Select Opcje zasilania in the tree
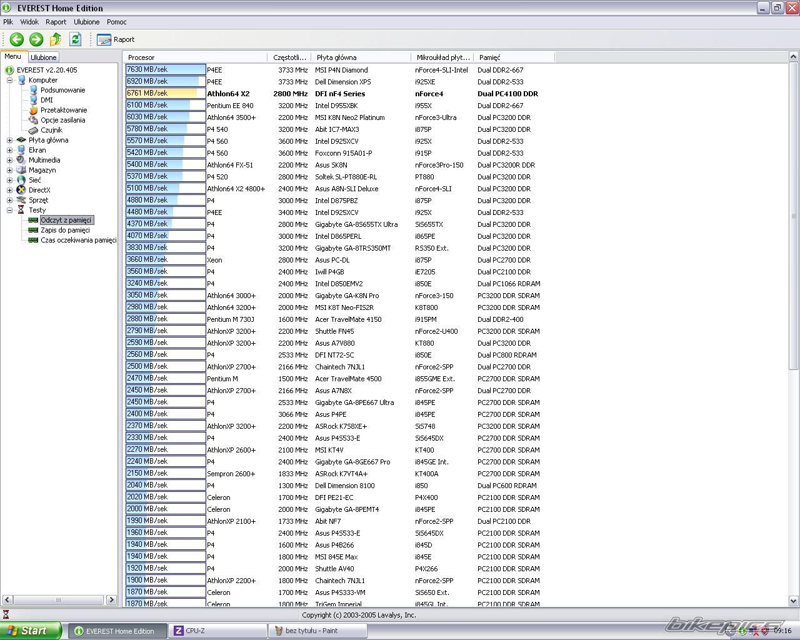Screen dimensions: 800x640 [x=62, y=120]
